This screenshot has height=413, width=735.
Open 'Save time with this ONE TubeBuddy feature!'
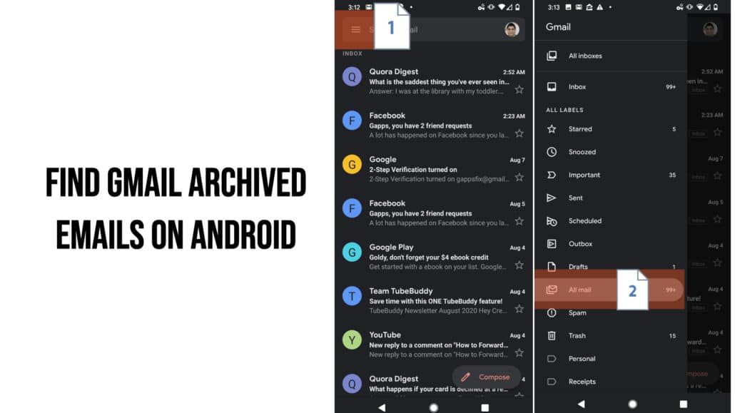435,302
